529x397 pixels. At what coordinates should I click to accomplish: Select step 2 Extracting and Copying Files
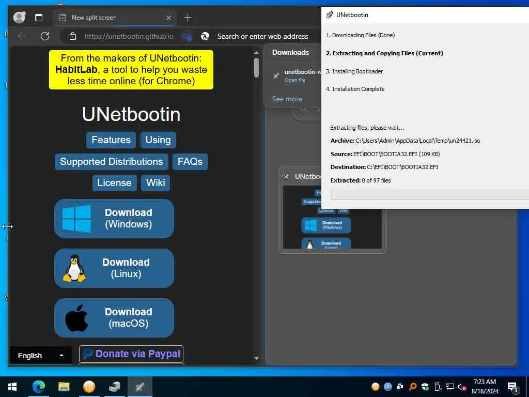point(384,53)
